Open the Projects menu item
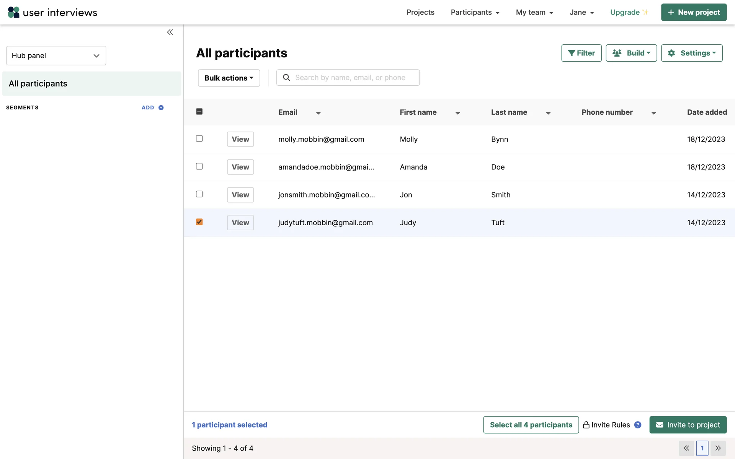This screenshot has height=459, width=735. pos(420,12)
